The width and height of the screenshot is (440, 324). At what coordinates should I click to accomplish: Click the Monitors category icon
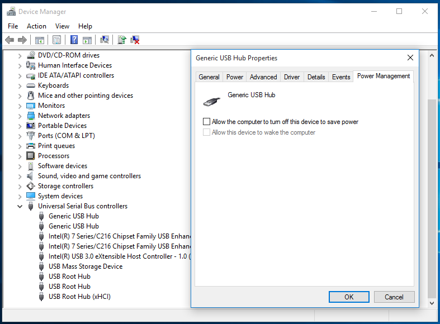[31, 106]
